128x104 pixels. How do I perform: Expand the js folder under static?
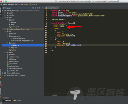tap(9, 25)
